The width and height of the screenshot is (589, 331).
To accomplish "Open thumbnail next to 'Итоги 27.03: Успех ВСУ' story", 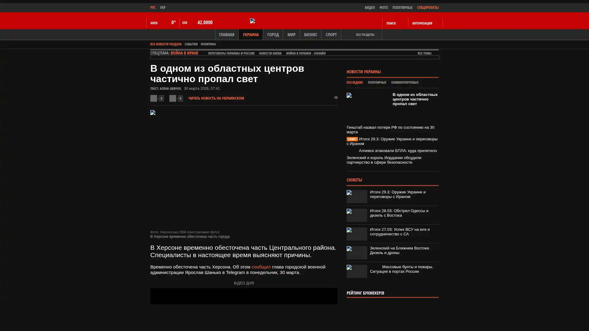I will pyautogui.click(x=357, y=234).
